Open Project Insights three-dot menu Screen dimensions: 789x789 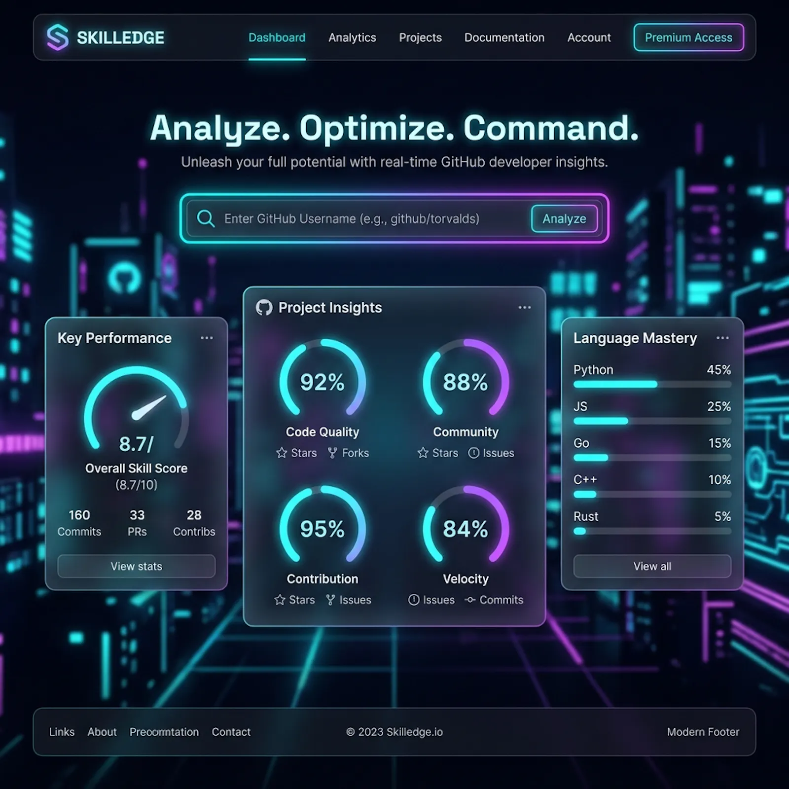coord(525,307)
